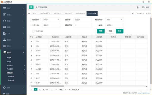Switch to the 问题件扫描 tab

(x=79, y=13)
